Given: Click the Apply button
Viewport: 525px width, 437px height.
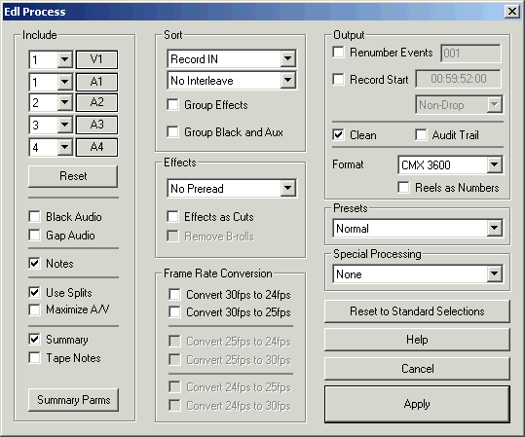Looking at the screenshot, I should (417, 404).
